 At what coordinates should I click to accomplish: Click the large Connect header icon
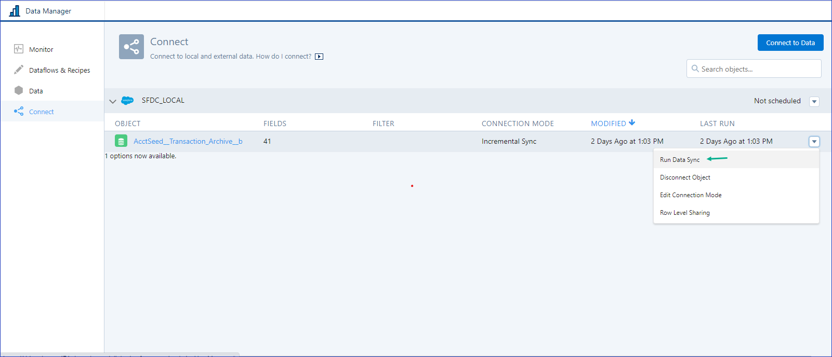(x=131, y=47)
